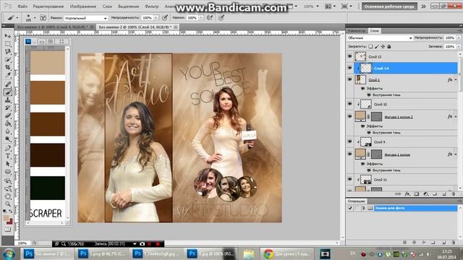Open the Изображение menu

[83, 6]
